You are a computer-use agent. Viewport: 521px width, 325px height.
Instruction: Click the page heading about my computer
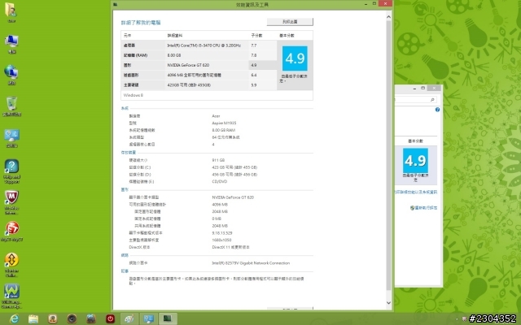(x=141, y=23)
